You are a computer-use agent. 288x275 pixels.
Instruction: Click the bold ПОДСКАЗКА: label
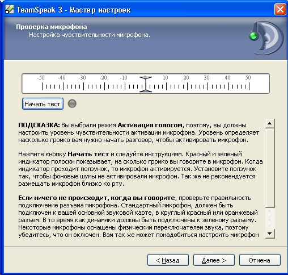[x=39, y=125]
